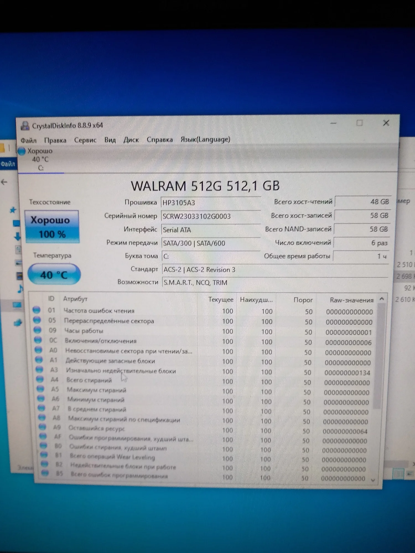
Task: Click the status icon for attribute A8
Action: 42,417
